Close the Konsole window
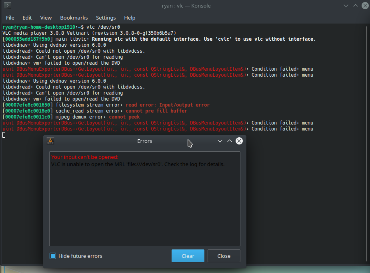The image size is (370, 273). pyautogui.click(x=365, y=6)
